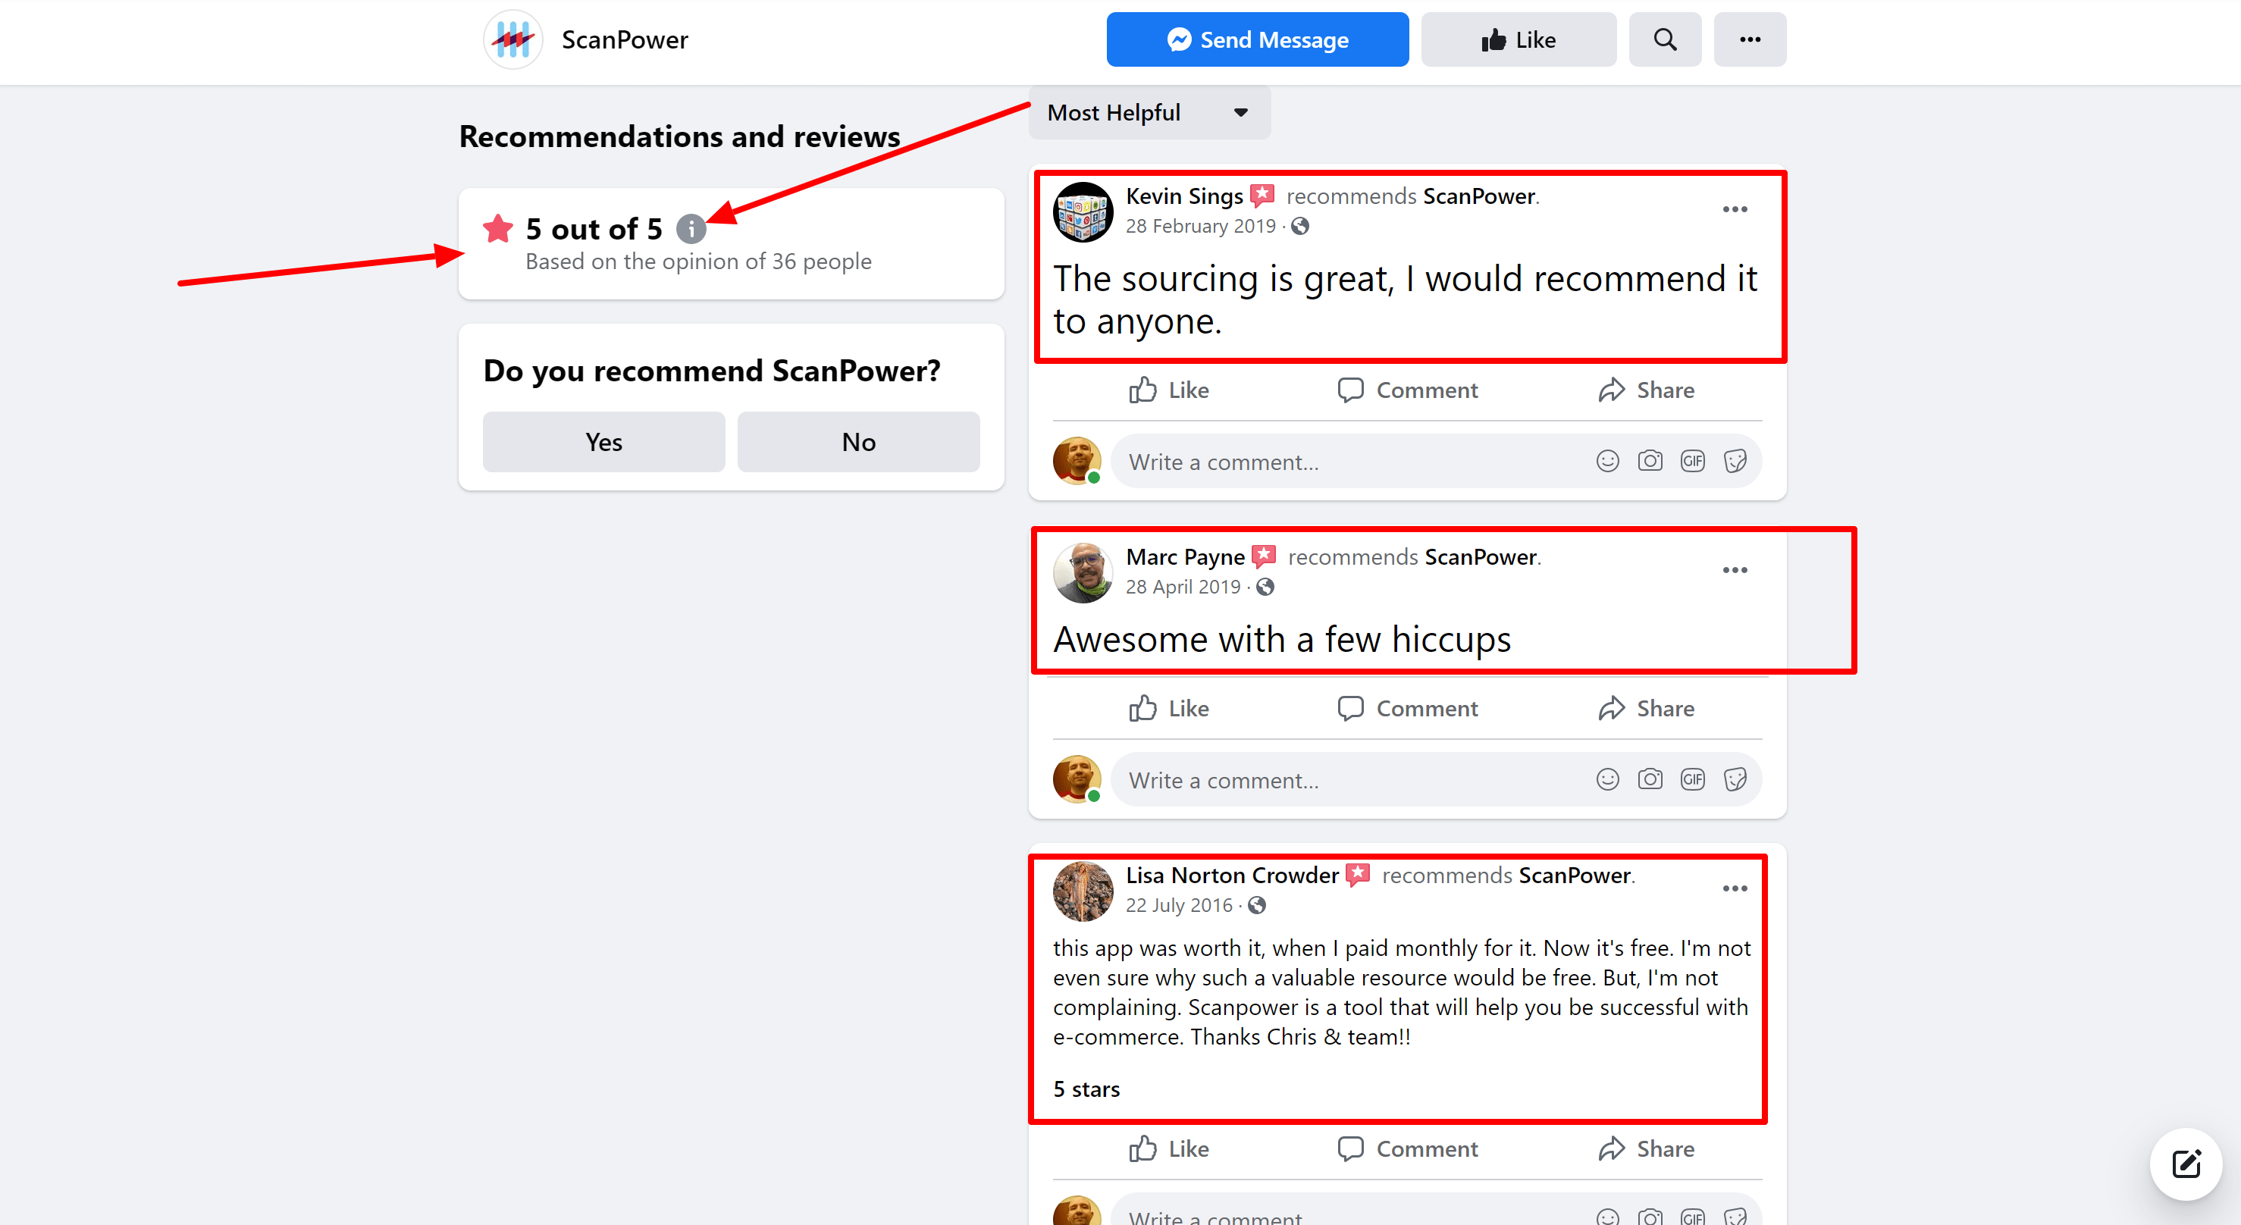Click the More options icon (three dots) on page
Image resolution: width=2241 pixels, height=1225 pixels.
(x=1750, y=39)
